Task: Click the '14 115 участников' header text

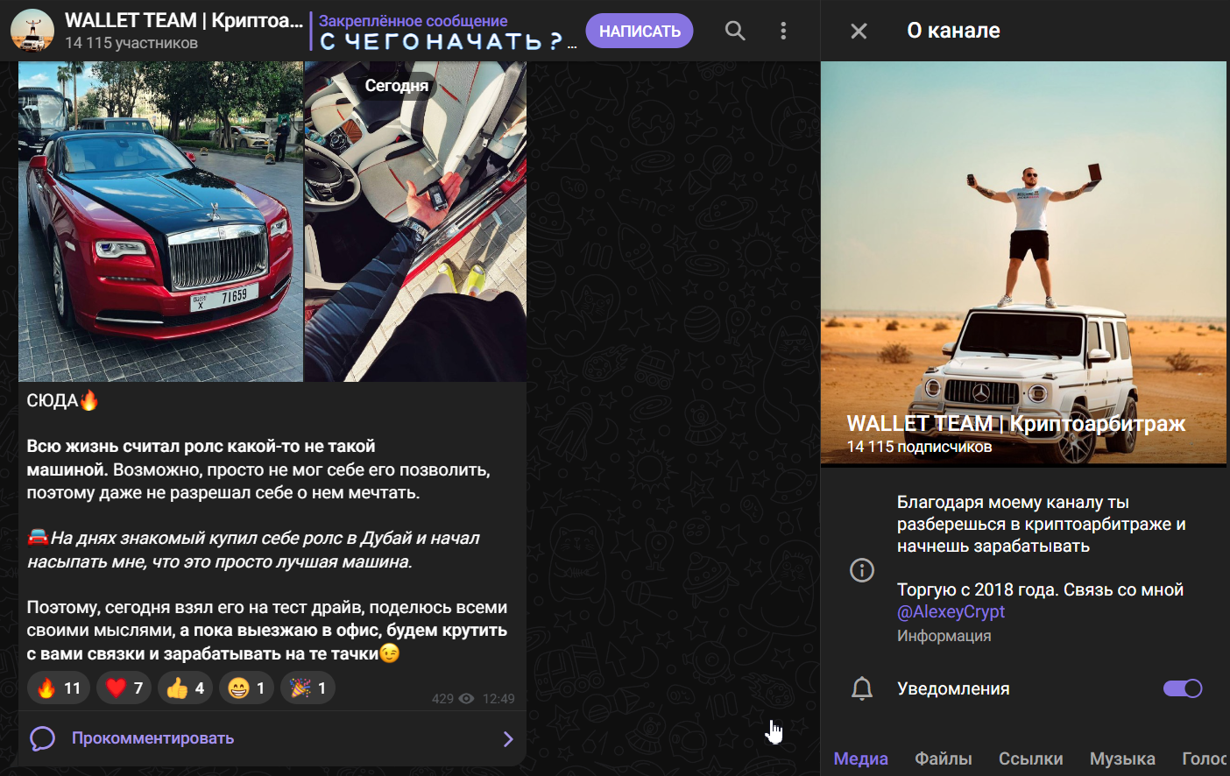Action: point(131,43)
